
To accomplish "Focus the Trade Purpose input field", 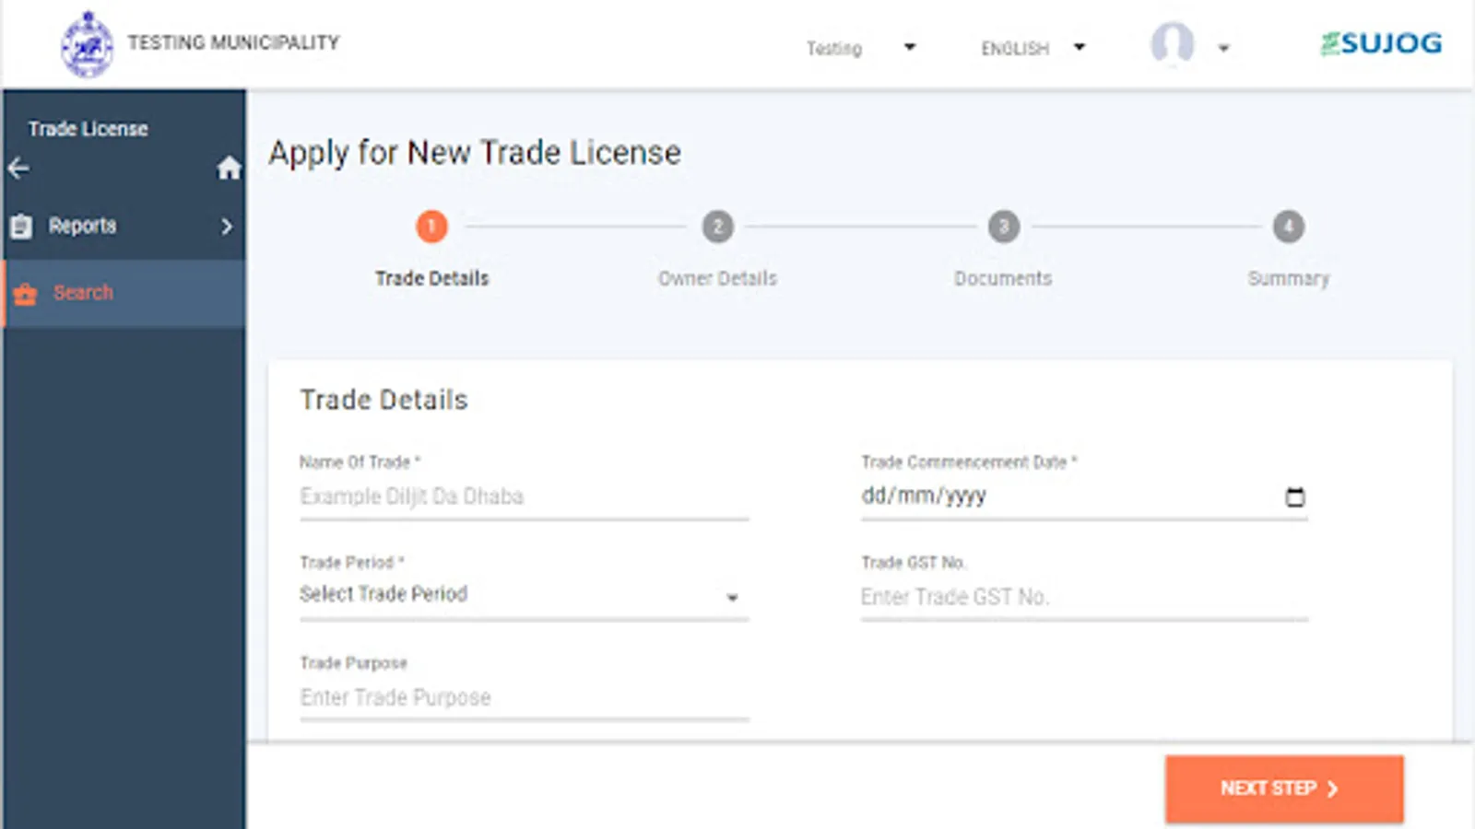I will click(524, 697).
